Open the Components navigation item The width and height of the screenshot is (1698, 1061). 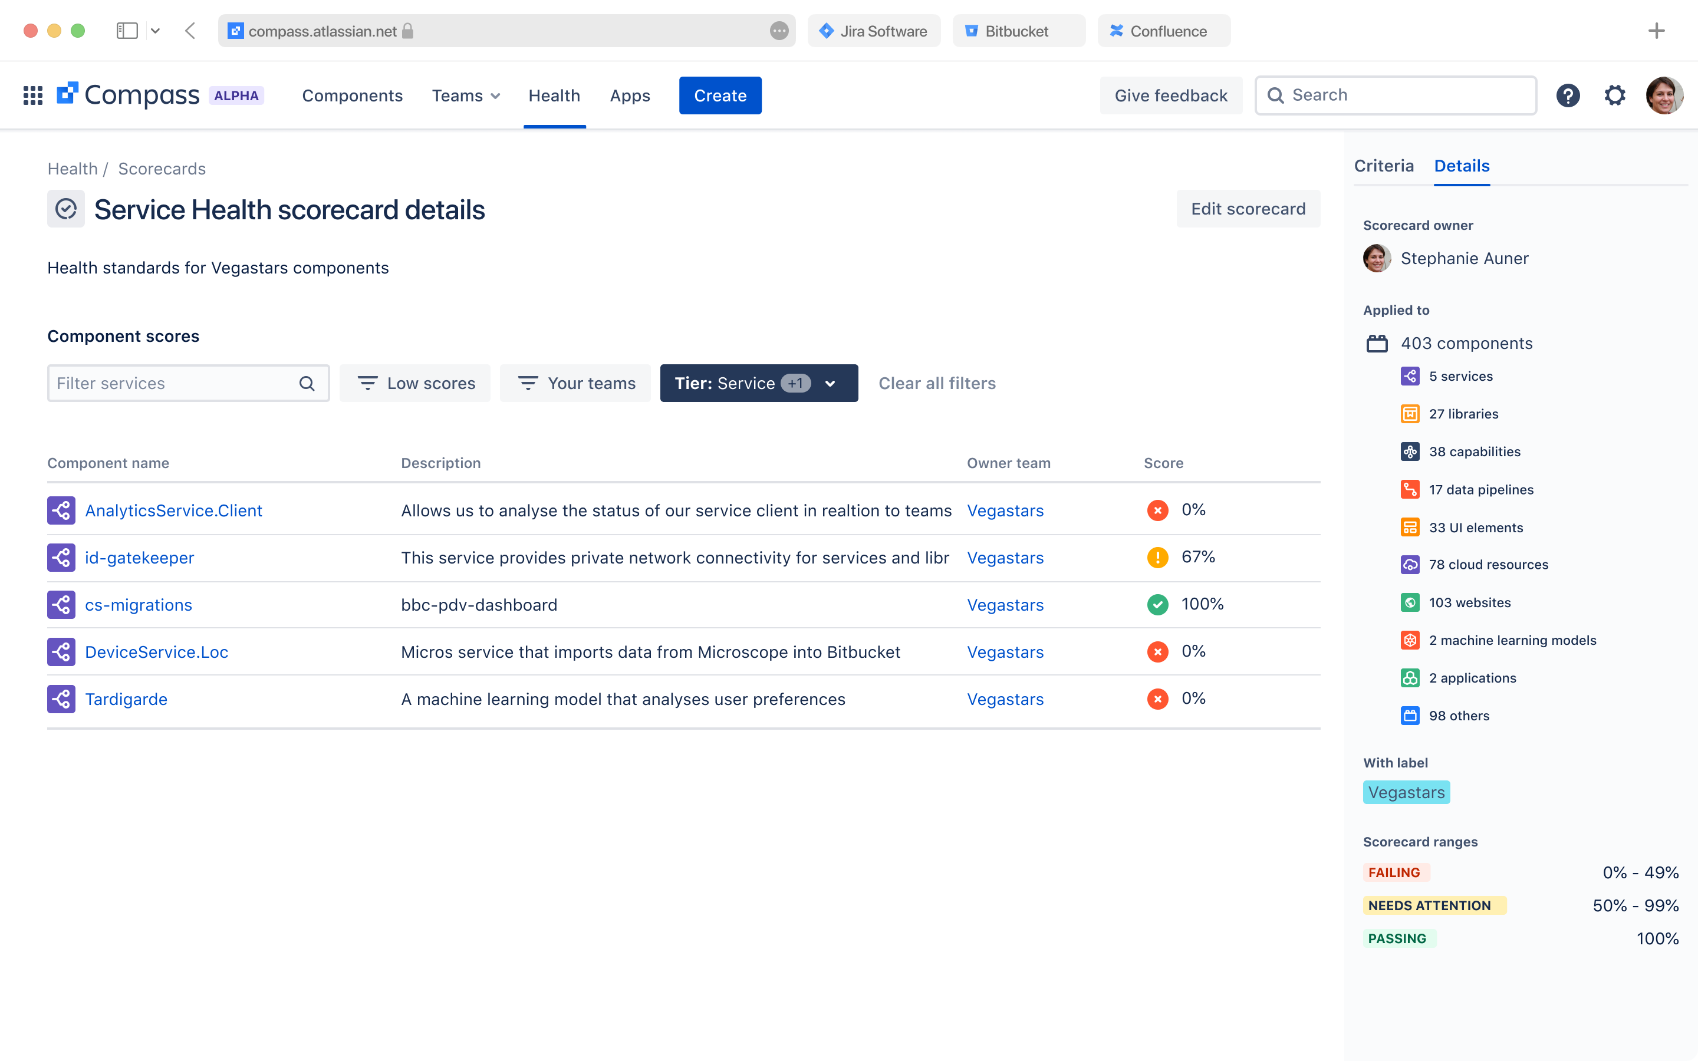352,95
